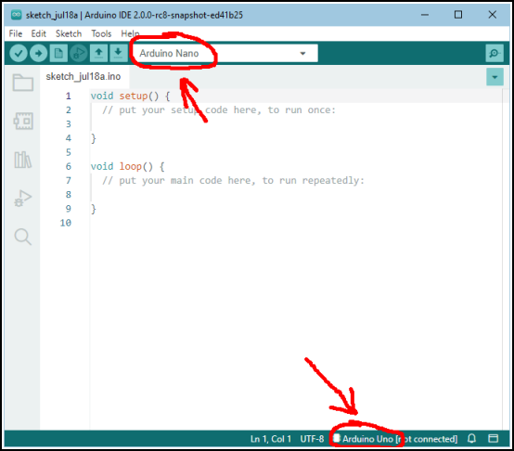Expand the Arduino Nano board dropdown
This screenshot has height=451, width=514.
tap(225, 53)
